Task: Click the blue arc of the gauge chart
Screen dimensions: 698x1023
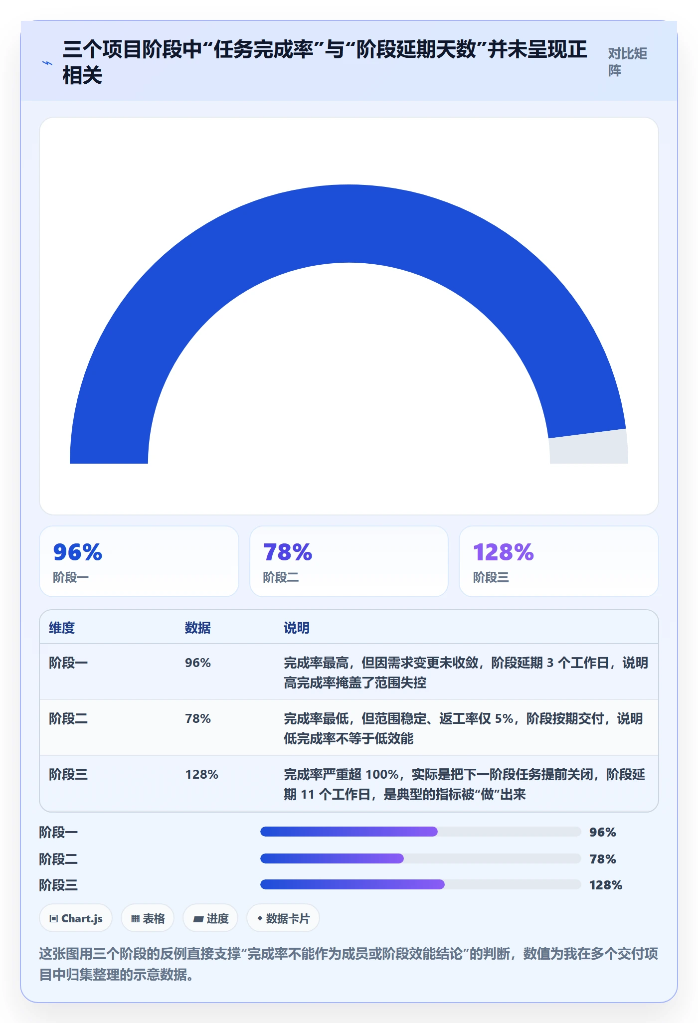Action: (349, 223)
